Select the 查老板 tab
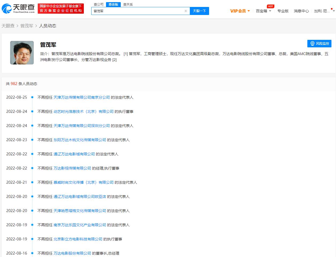Viewport: 336px width, 257px height. pos(113,4)
